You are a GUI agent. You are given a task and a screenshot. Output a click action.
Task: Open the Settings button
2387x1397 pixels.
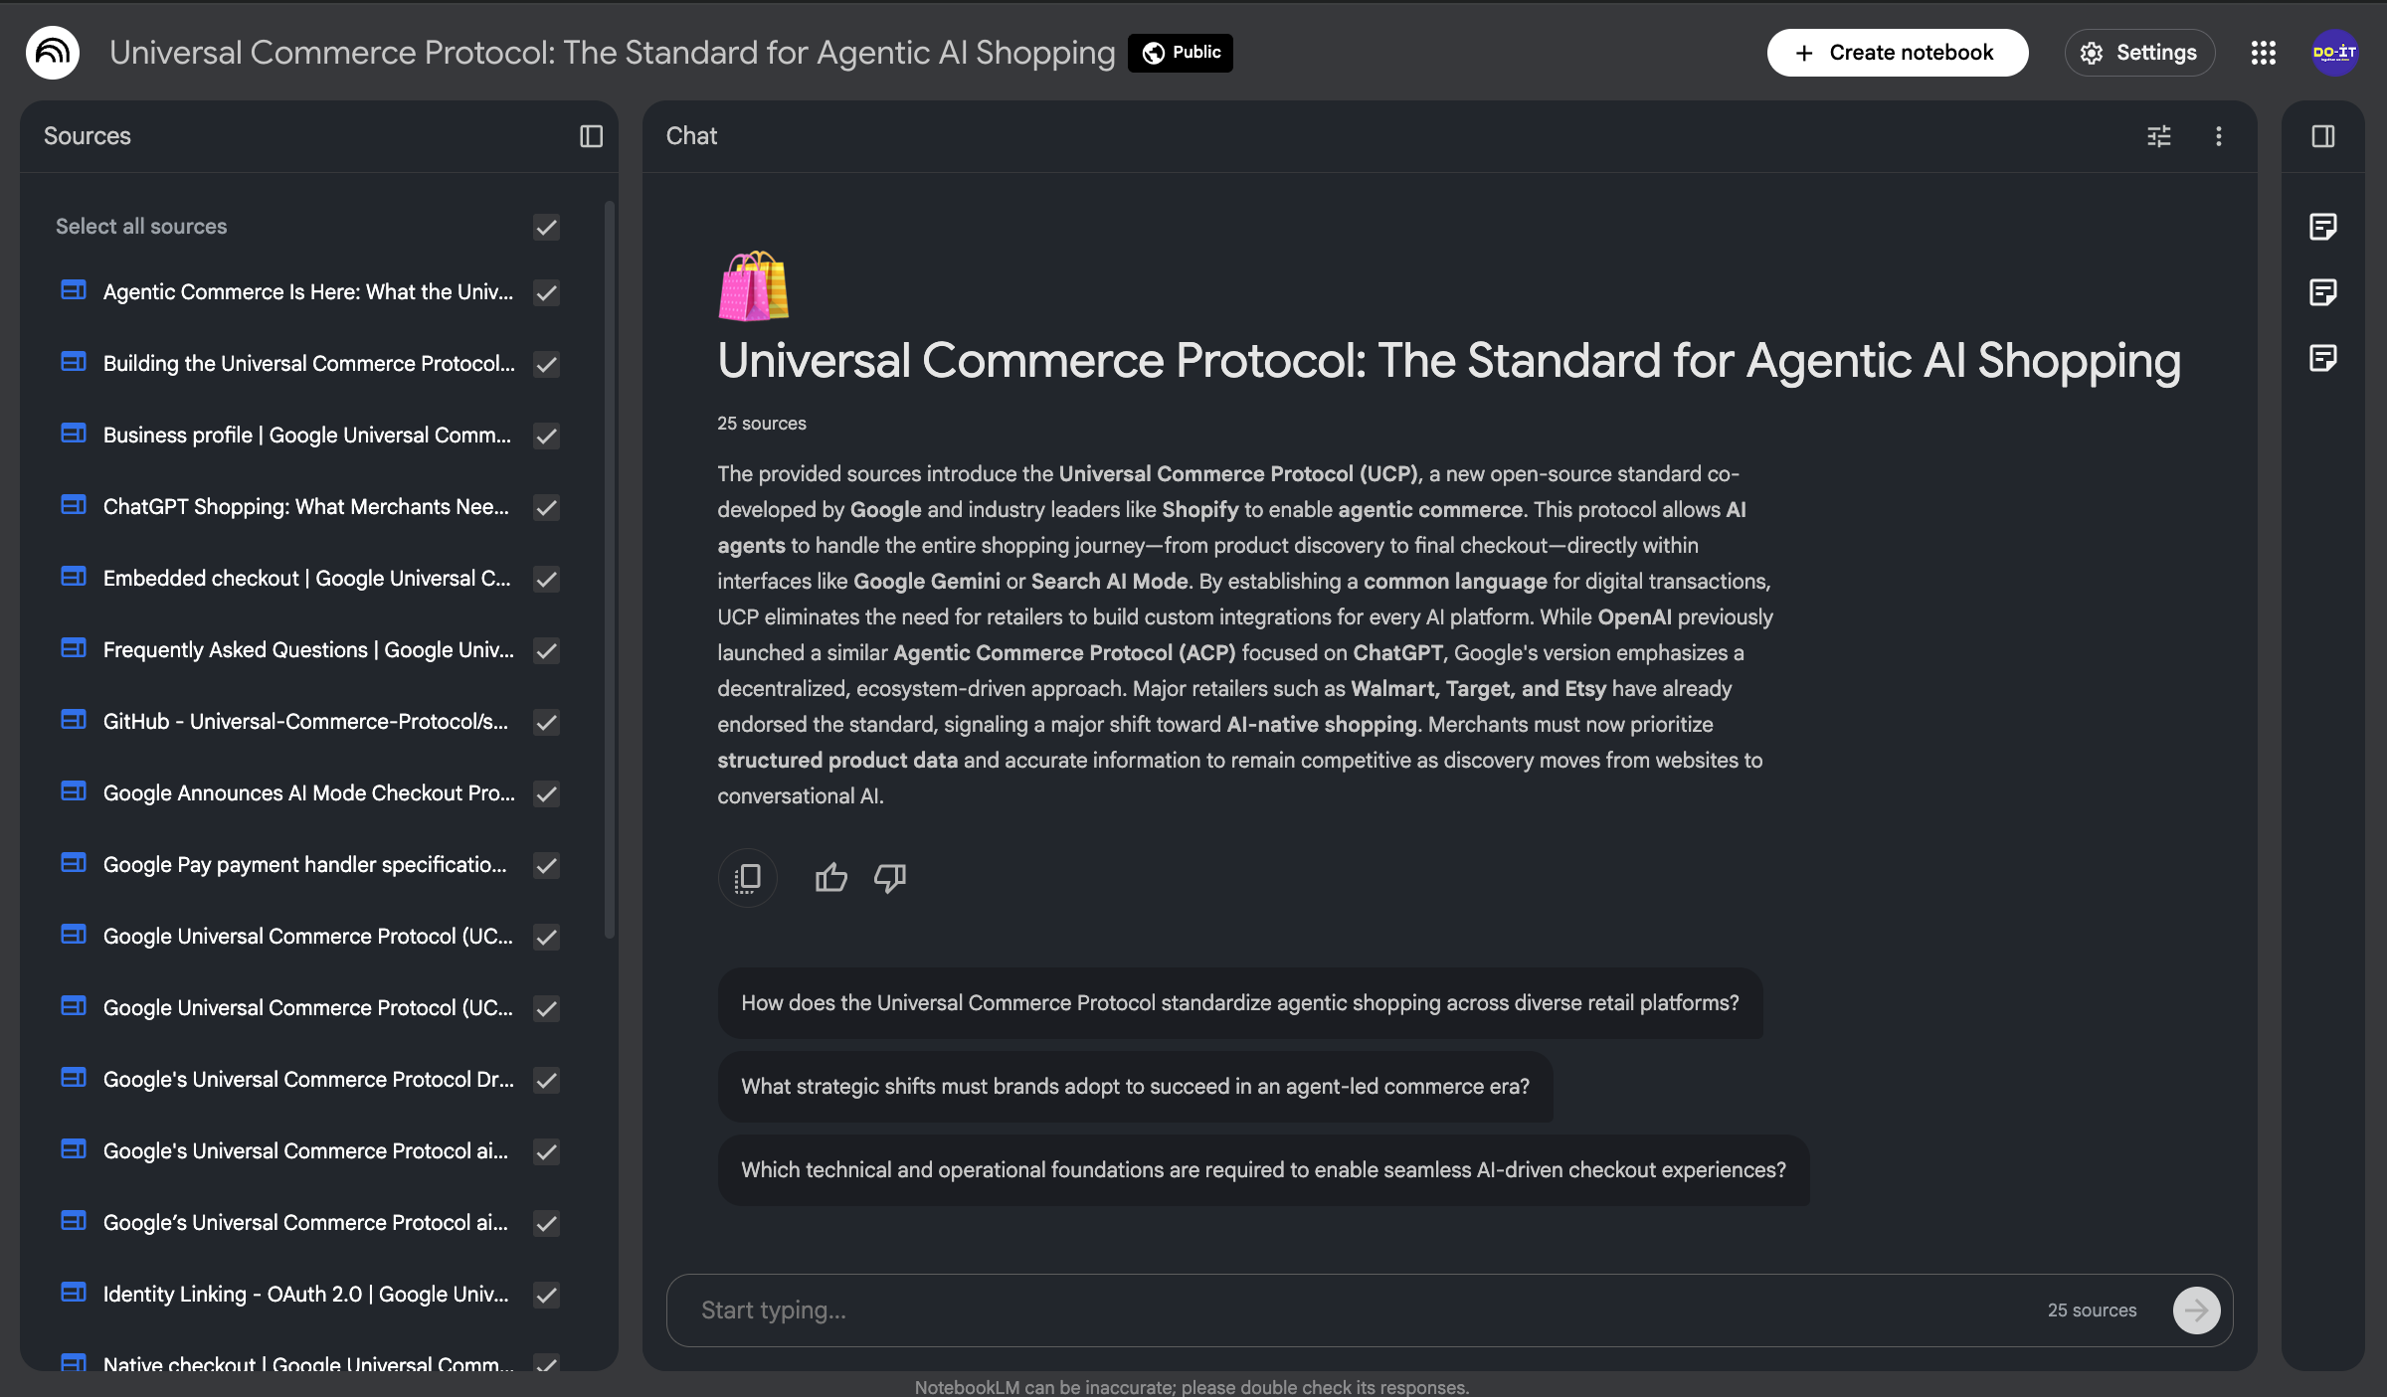pyautogui.click(x=2139, y=53)
